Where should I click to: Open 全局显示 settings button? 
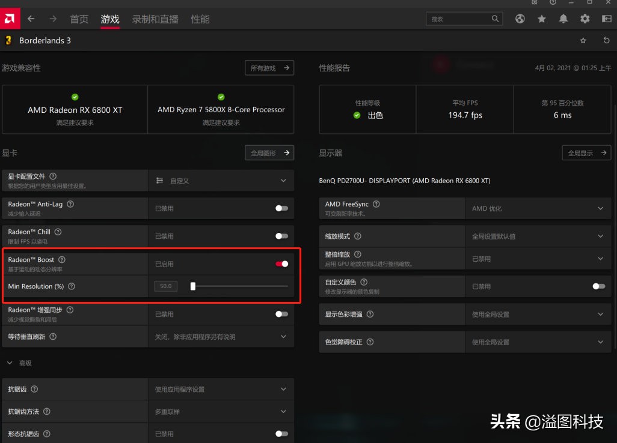tap(586, 152)
